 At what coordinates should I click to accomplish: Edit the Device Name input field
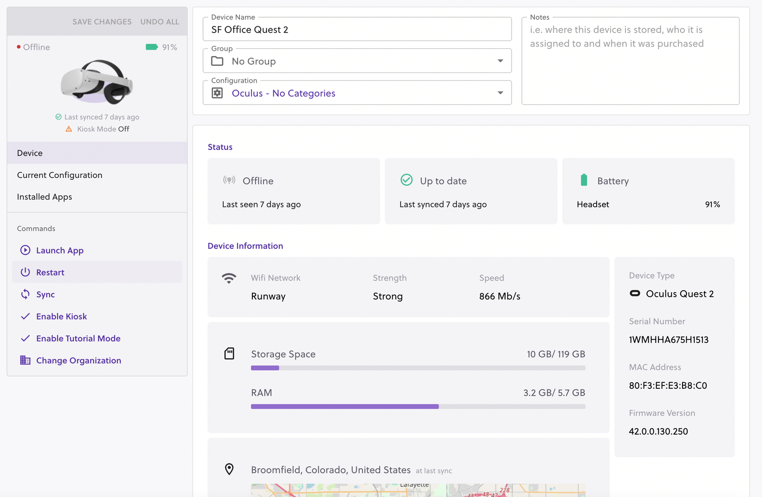pyautogui.click(x=357, y=29)
